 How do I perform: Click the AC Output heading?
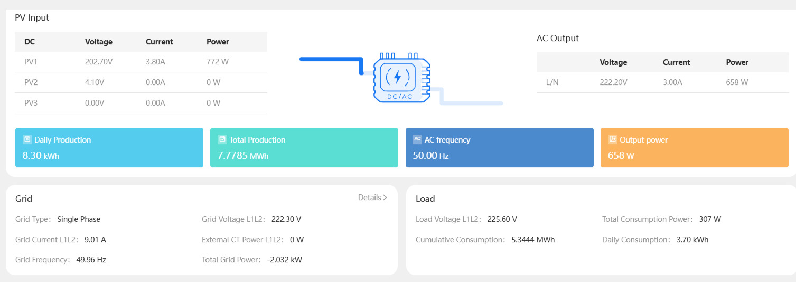point(558,38)
